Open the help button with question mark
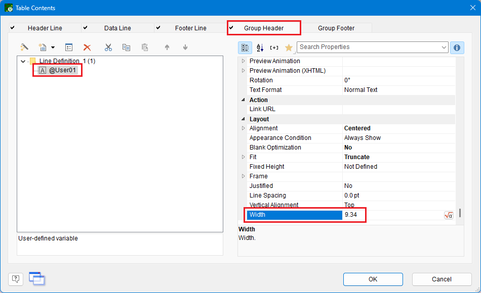The image size is (481, 293). tap(16, 279)
